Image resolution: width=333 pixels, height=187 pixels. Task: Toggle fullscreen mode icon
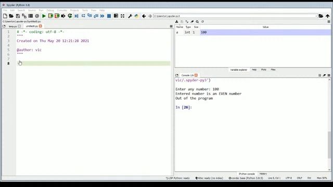123,16
